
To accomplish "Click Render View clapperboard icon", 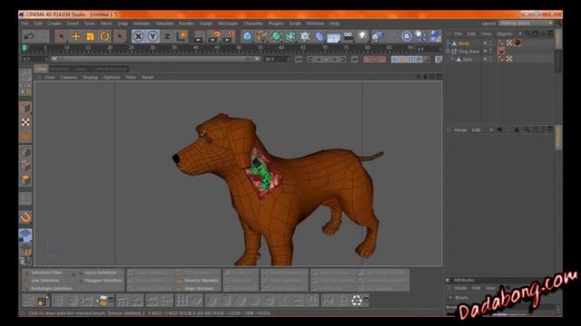I will [x=199, y=36].
